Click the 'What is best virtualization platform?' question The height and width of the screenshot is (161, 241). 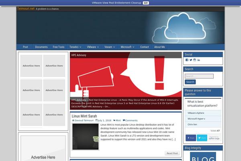click(x=202, y=104)
